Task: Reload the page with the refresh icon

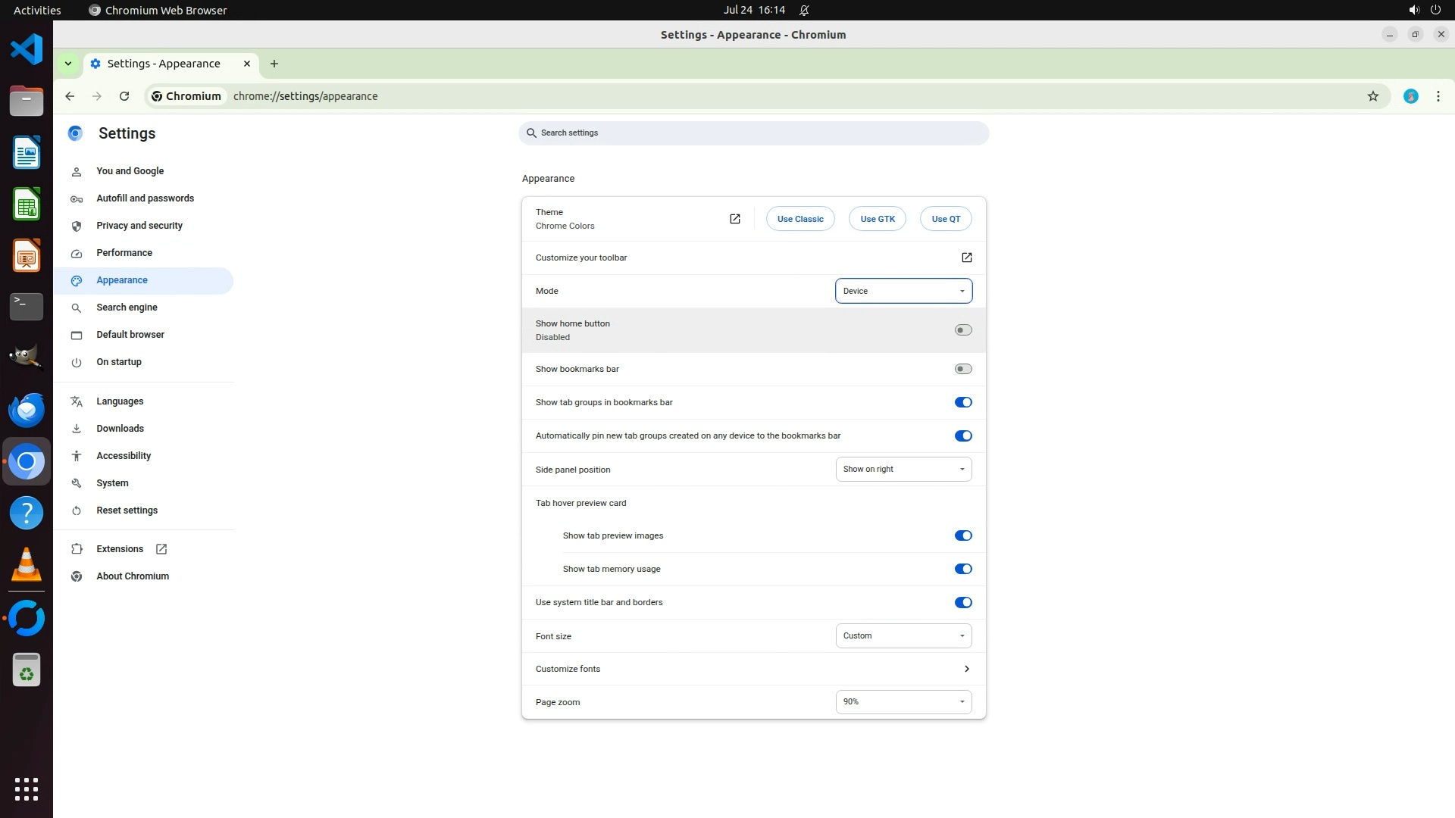Action: (x=124, y=96)
